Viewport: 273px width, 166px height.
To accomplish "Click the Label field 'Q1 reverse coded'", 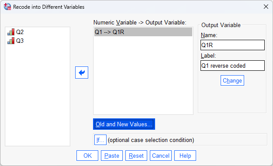I will pos(232,66).
